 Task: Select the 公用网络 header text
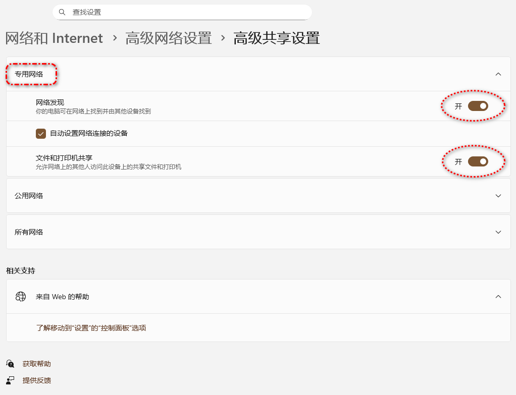29,196
